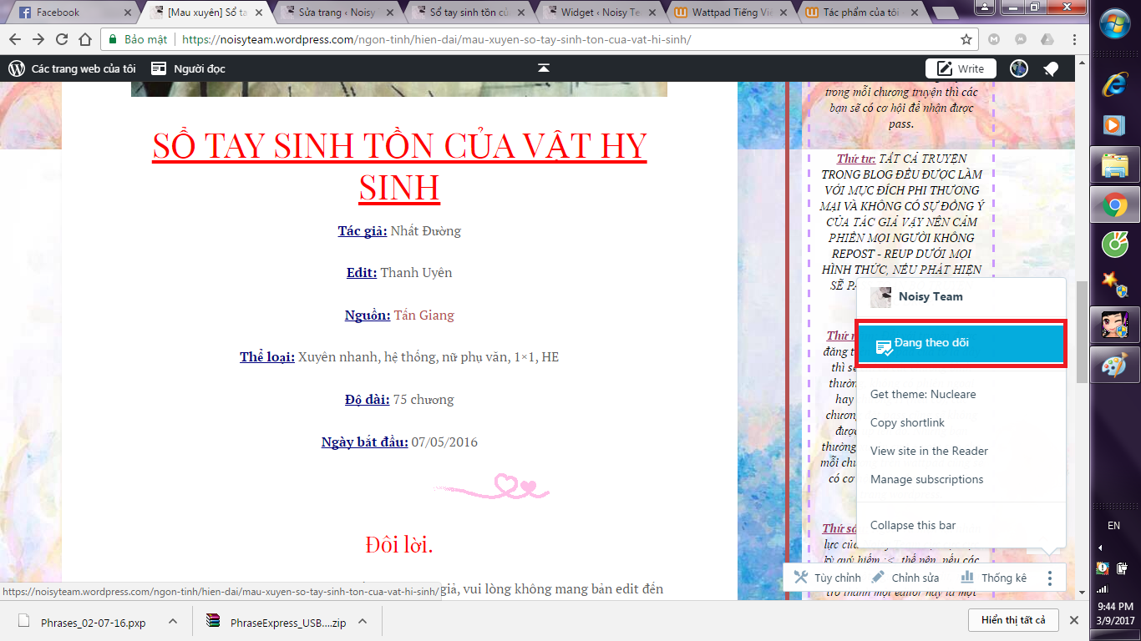This screenshot has width=1141, height=641.
Task: Select Collapse this bar
Action: 913,525
